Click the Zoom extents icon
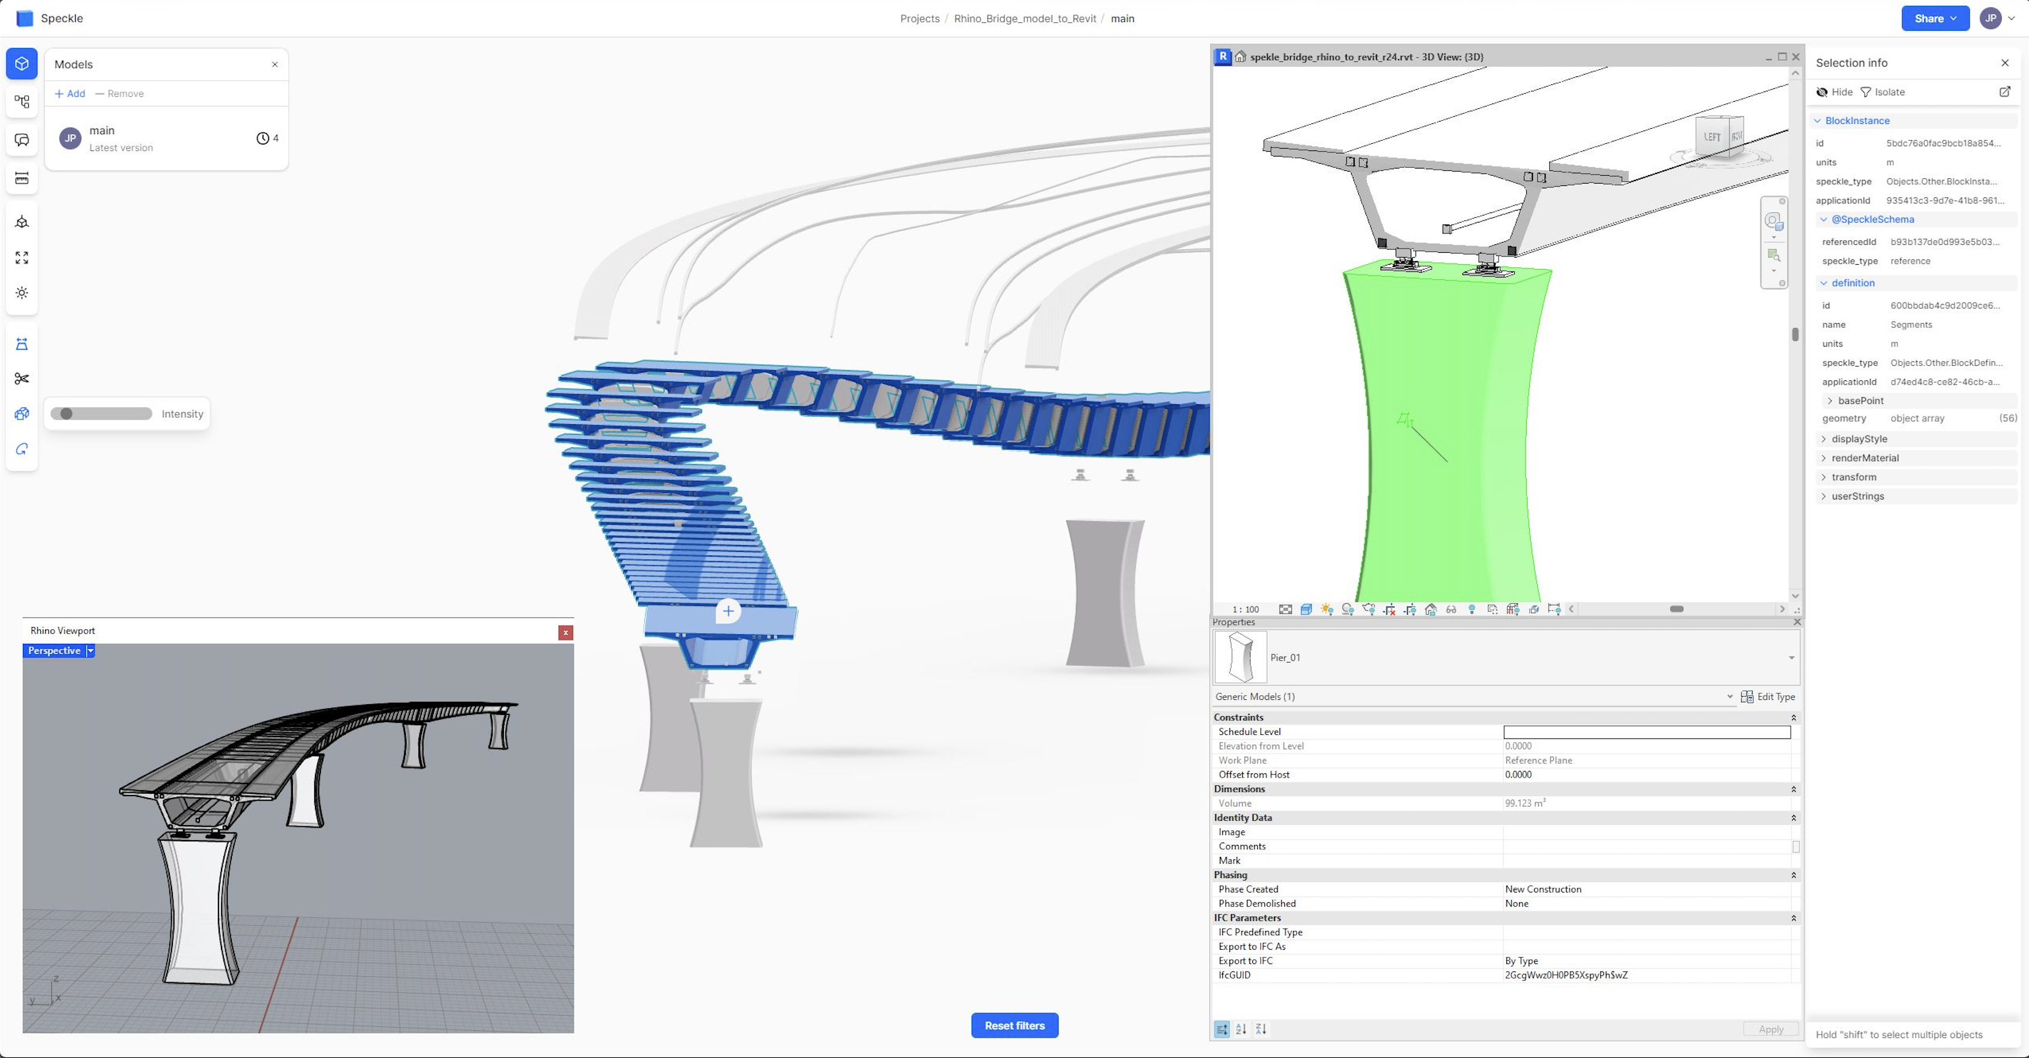 tap(22, 258)
